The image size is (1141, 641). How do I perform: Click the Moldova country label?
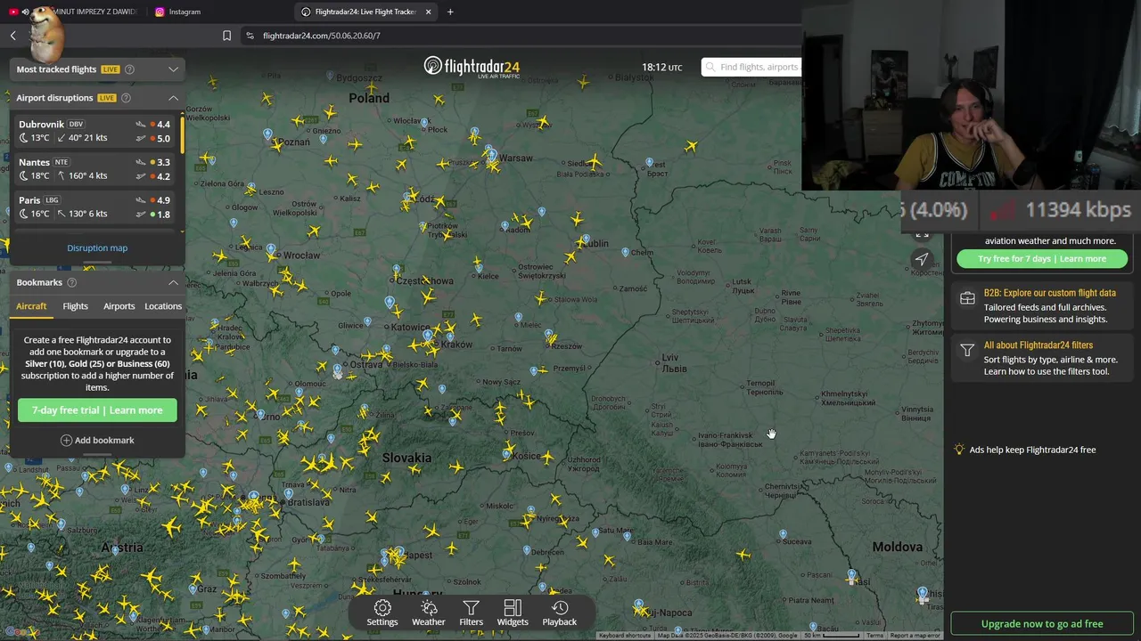(x=898, y=547)
